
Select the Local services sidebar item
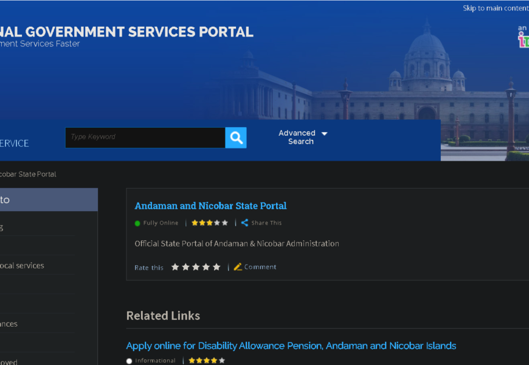pos(22,265)
